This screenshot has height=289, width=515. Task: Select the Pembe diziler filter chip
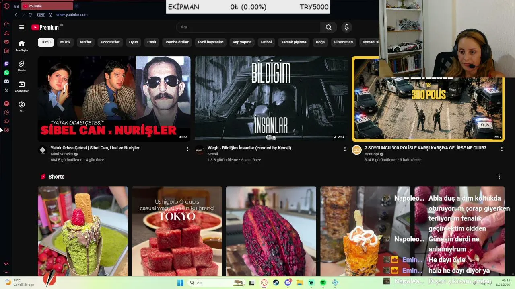click(177, 42)
